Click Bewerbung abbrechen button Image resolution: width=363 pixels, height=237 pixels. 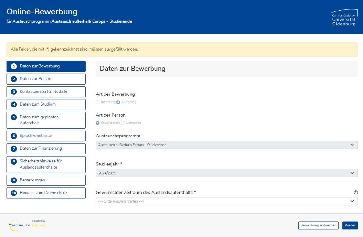[318, 226]
